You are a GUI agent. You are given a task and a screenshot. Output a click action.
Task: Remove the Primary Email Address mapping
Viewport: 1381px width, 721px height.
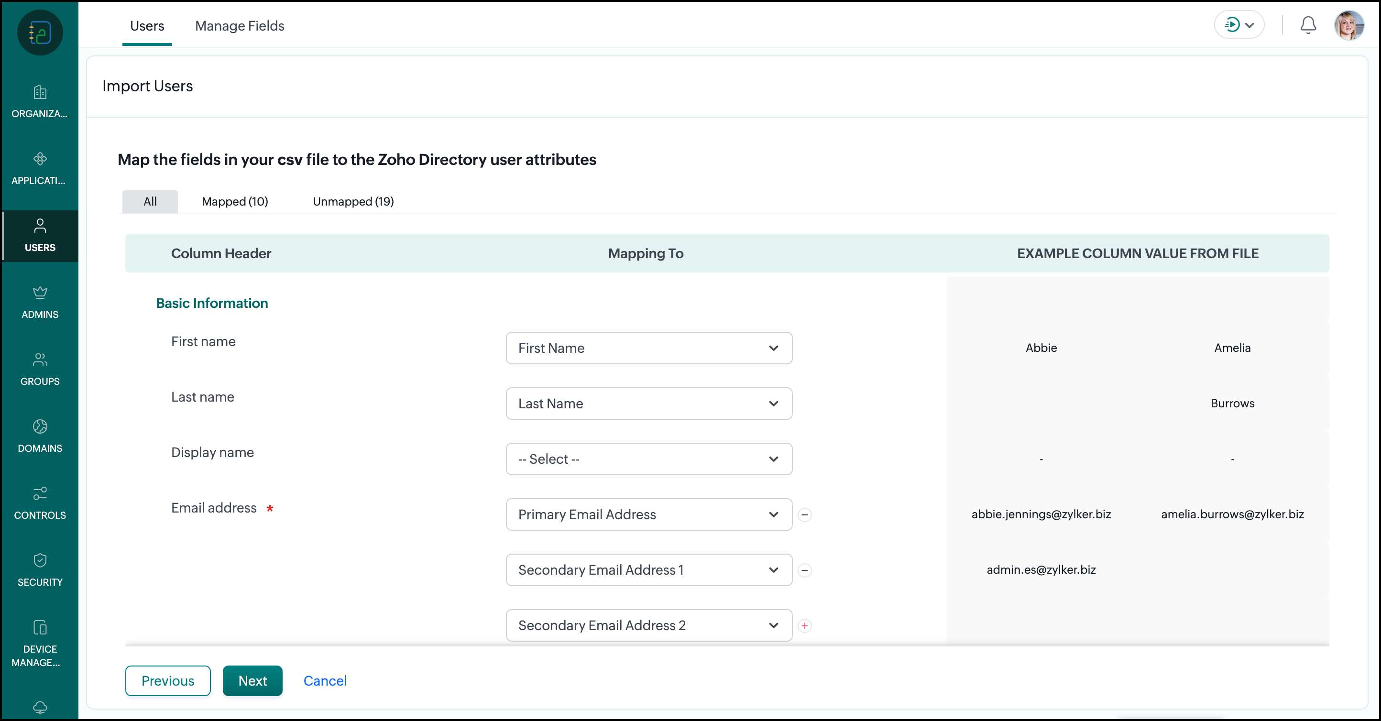[804, 514]
